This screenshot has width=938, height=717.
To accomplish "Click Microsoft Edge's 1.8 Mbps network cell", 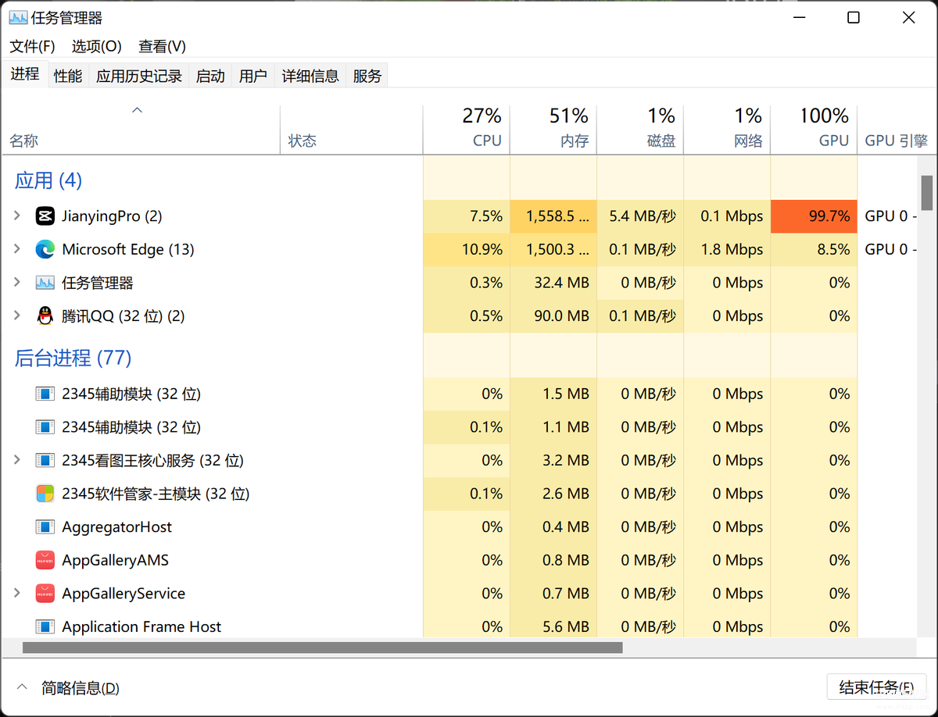I will point(727,250).
